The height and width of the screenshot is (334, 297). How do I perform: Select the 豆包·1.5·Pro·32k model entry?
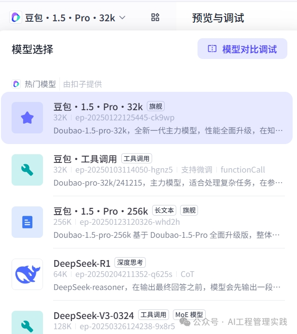[98, 106]
